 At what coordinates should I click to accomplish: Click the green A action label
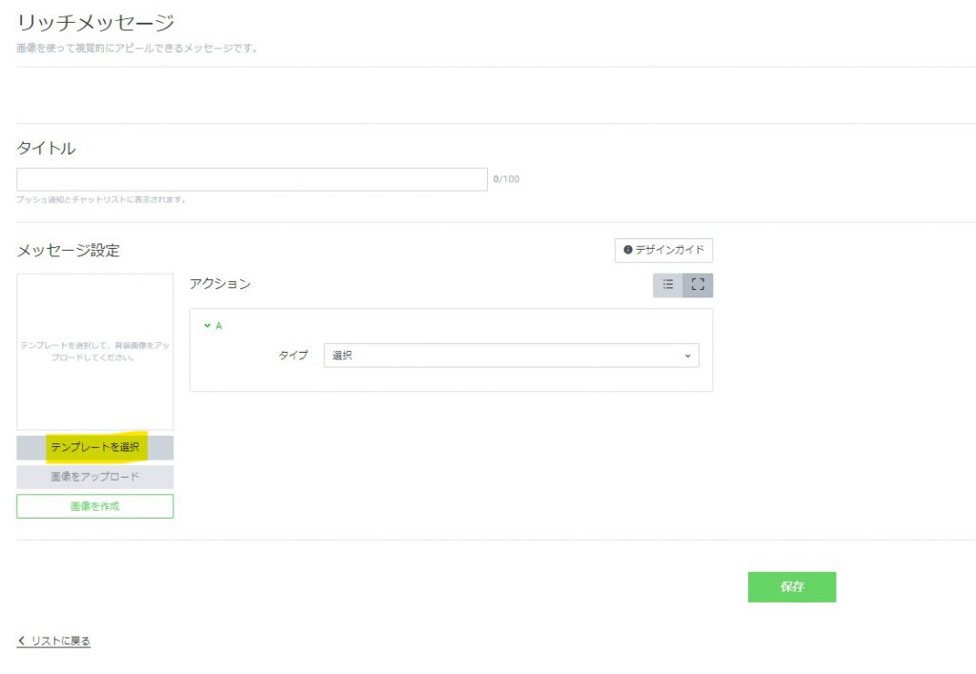point(218,326)
